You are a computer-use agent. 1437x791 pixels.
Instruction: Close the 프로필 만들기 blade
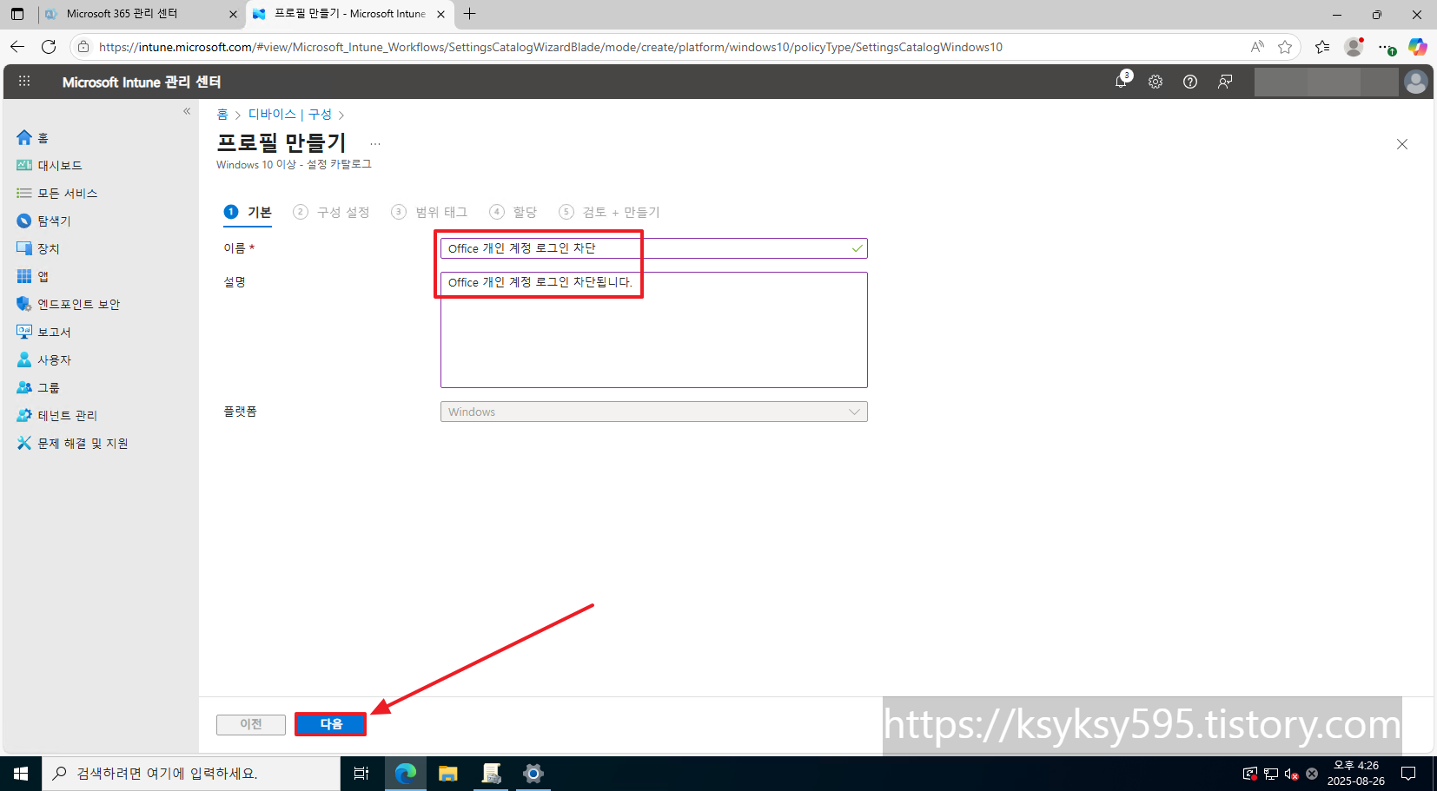coord(1401,144)
